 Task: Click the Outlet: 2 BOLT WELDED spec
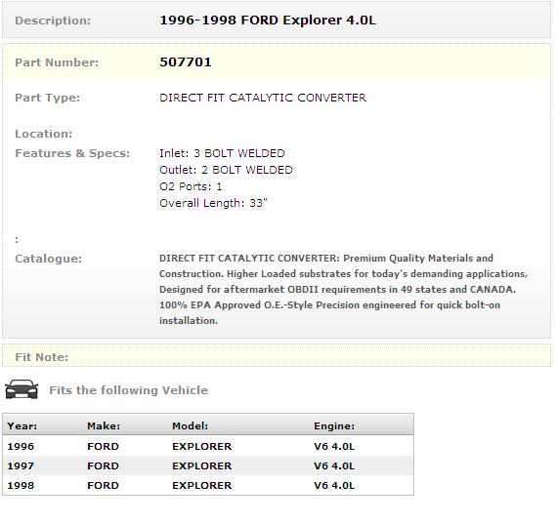[x=226, y=170]
